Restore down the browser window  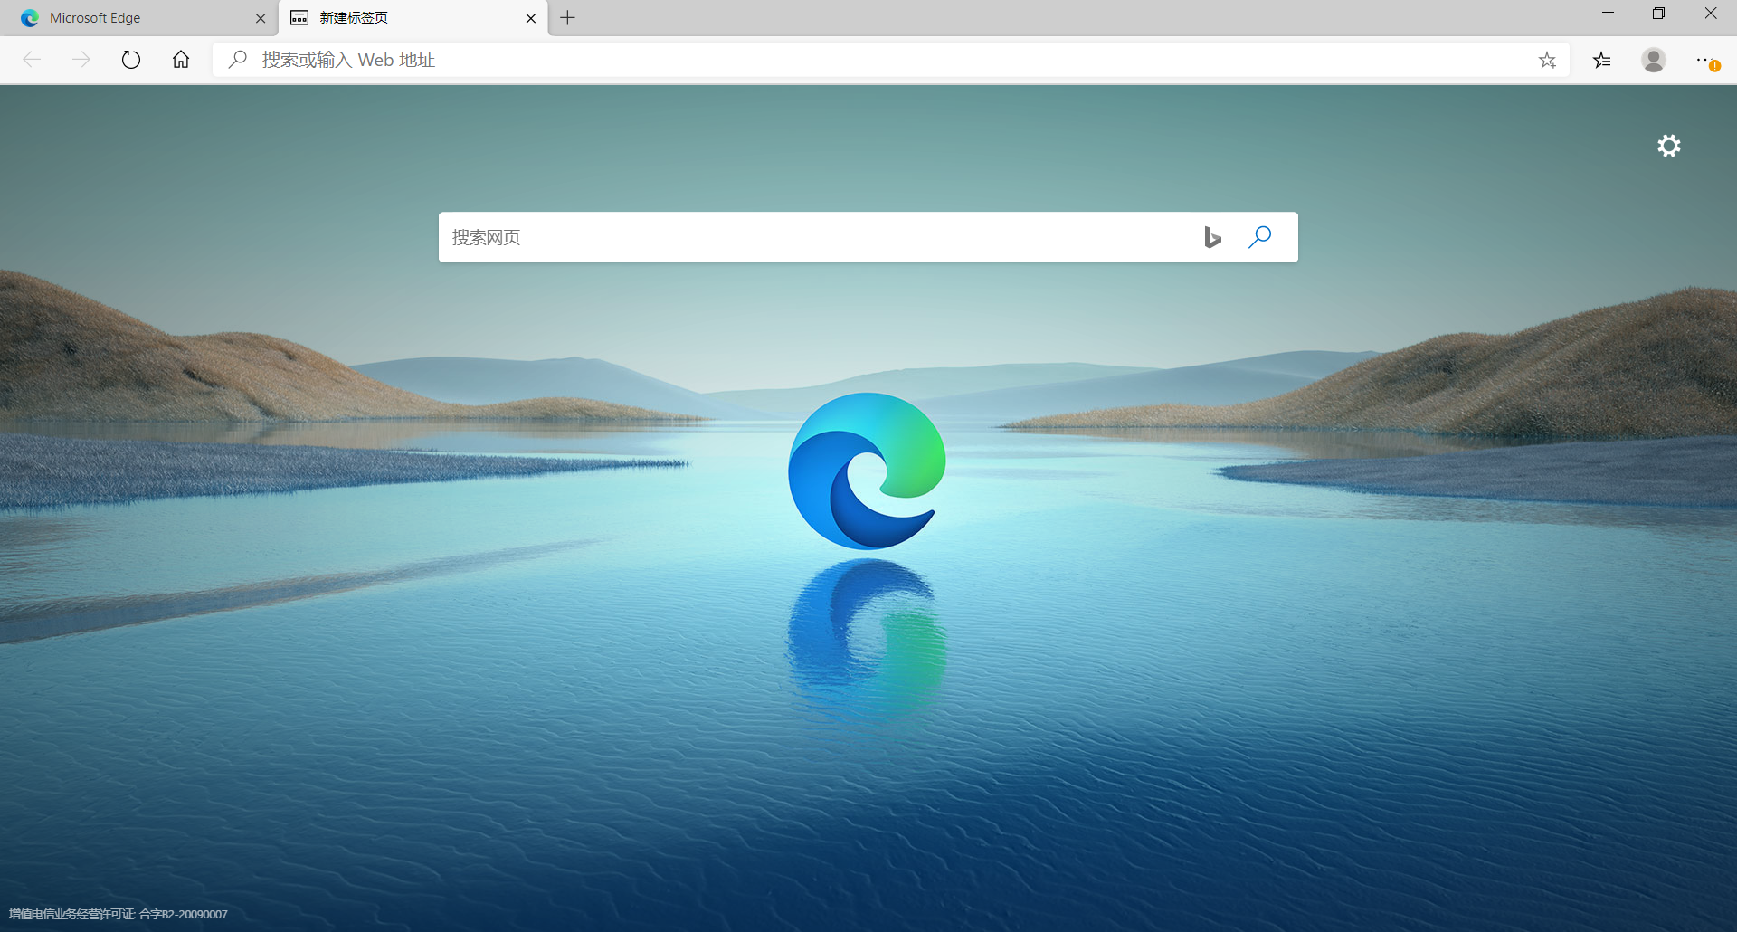(1658, 13)
